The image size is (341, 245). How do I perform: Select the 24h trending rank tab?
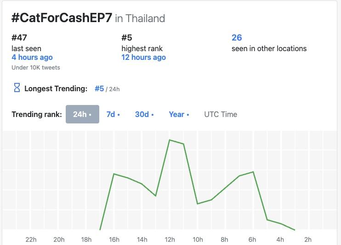pos(82,114)
